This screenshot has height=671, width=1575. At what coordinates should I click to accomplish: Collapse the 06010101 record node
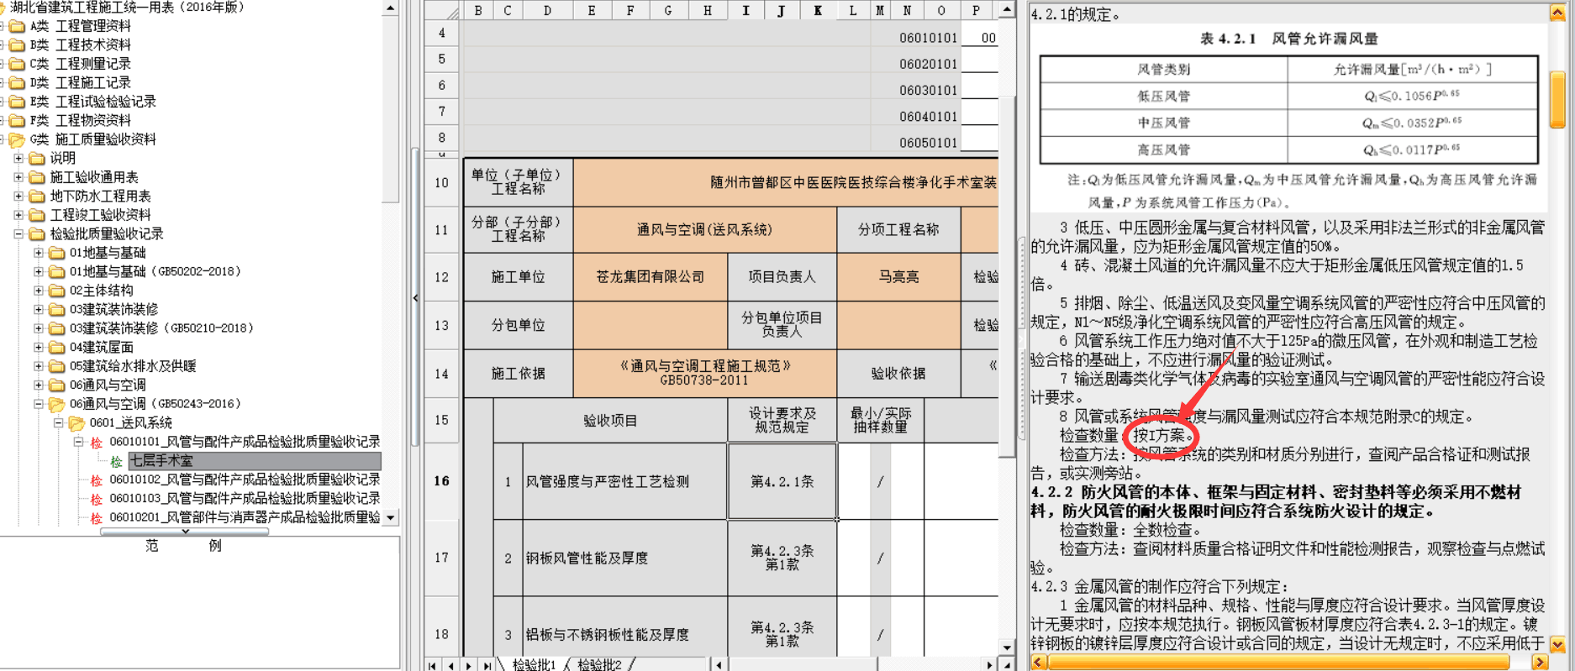[x=79, y=442]
